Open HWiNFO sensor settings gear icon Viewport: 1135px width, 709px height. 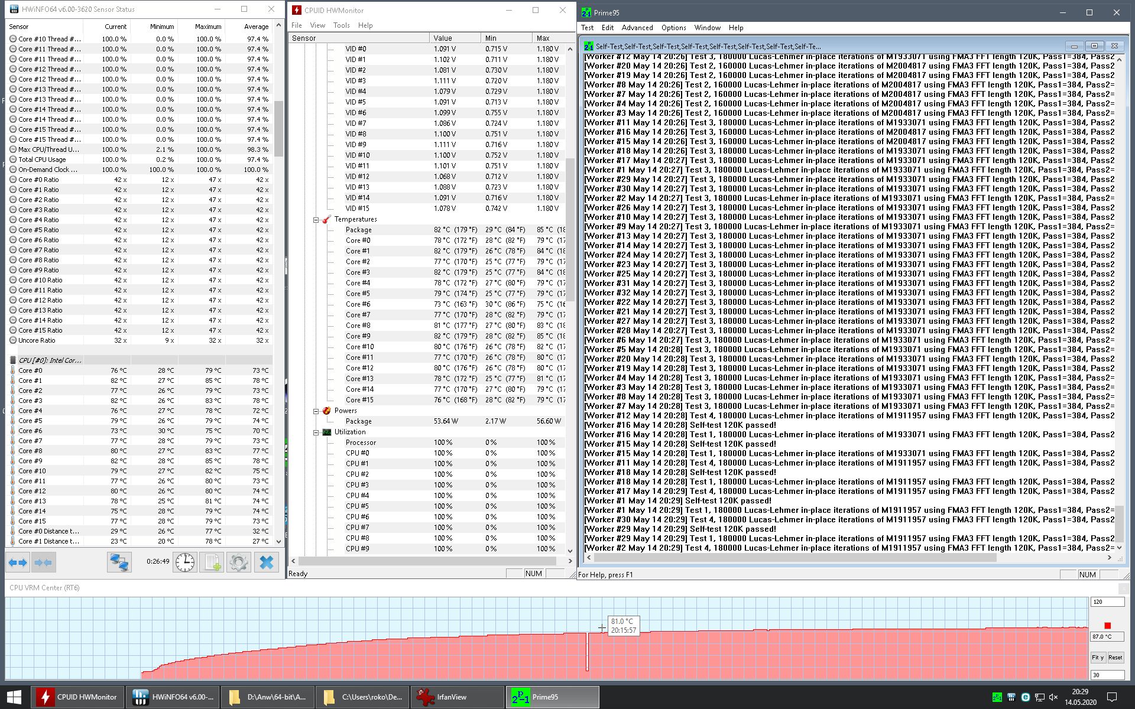pyautogui.click(x=239, y=562)
